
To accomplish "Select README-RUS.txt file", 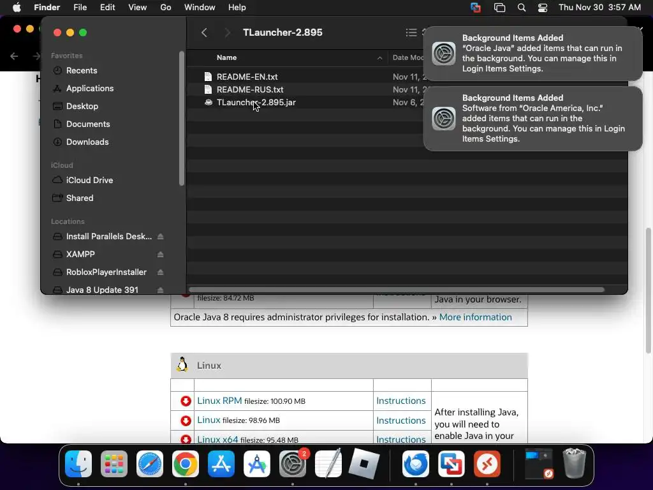I will click(250, 89).
